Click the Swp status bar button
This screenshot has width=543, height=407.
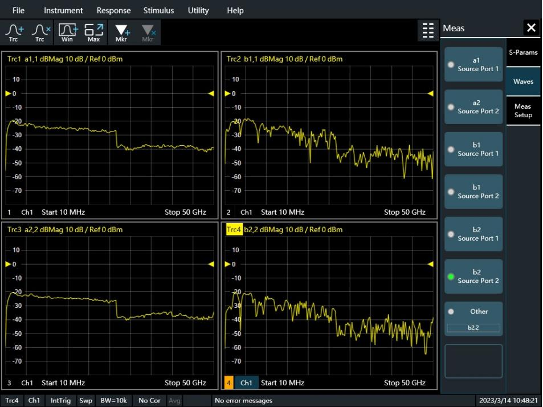(x=85, y=400)
